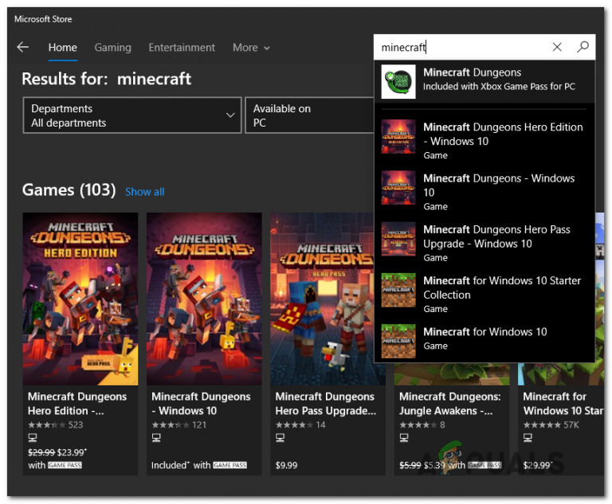The width and height of the screenshot is (612, 504).
Task: Click the $9.99 price
Action: tap(286, 465)
